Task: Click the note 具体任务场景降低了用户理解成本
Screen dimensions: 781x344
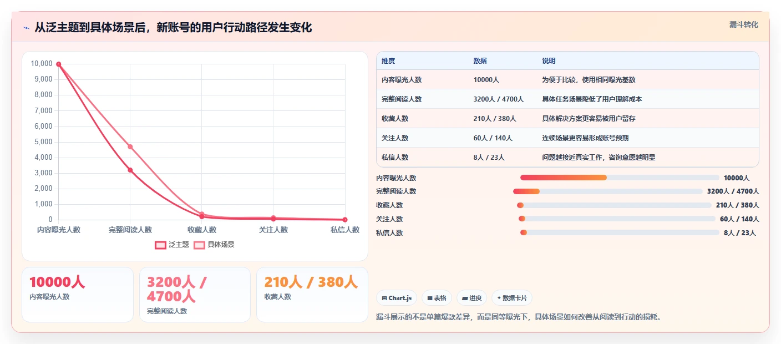Action: 592,99
